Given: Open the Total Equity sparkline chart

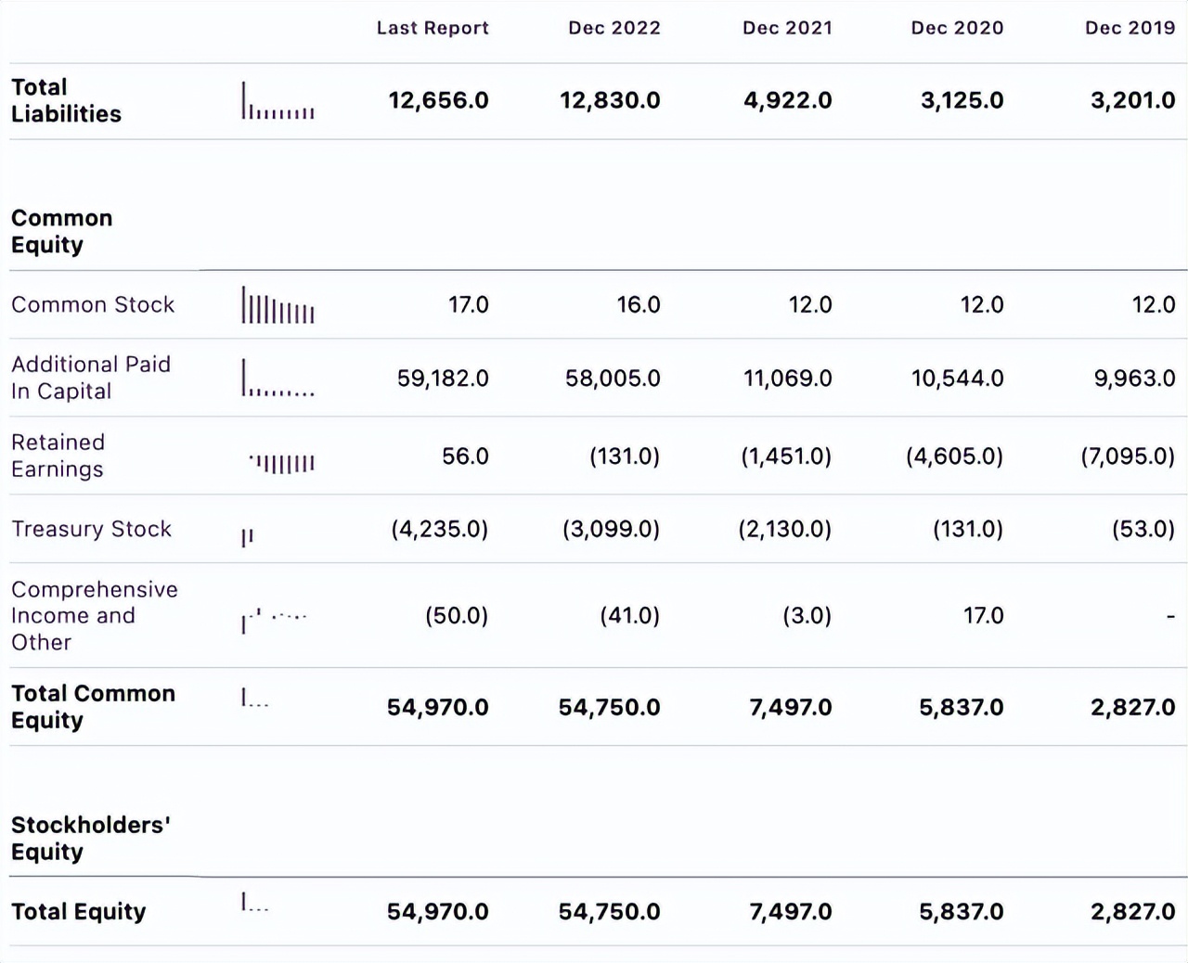Looking at the screenshot, I should [x=254, y=903].
